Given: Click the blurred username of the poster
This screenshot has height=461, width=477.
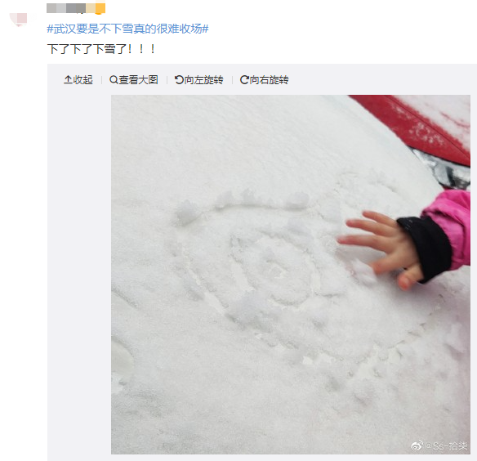Looking at the screenshot, I should click(70, 8).
